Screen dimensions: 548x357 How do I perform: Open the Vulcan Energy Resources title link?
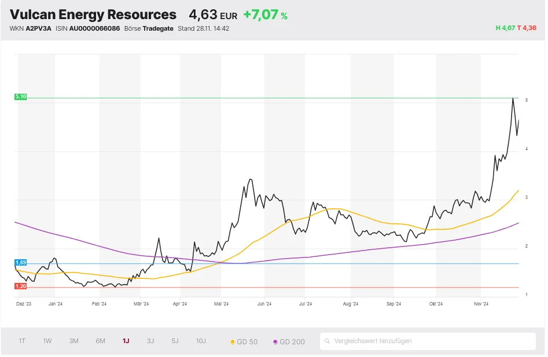(x=93, y=14)
